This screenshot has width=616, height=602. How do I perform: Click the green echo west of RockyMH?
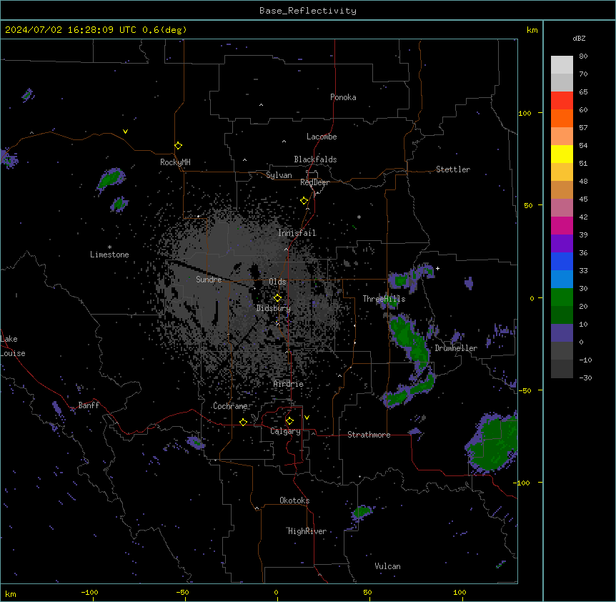point(110,179)
